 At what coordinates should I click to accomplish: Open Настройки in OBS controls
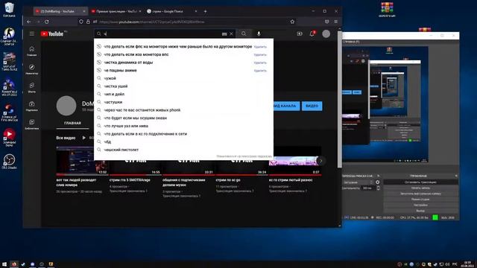pos(420,205)
